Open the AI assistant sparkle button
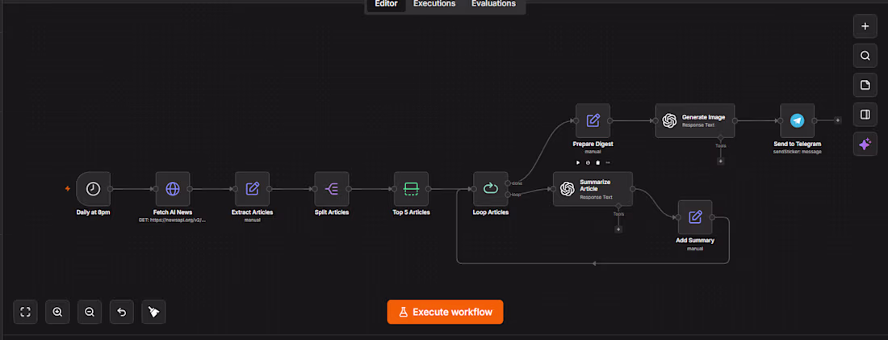 tap(865, 144)
